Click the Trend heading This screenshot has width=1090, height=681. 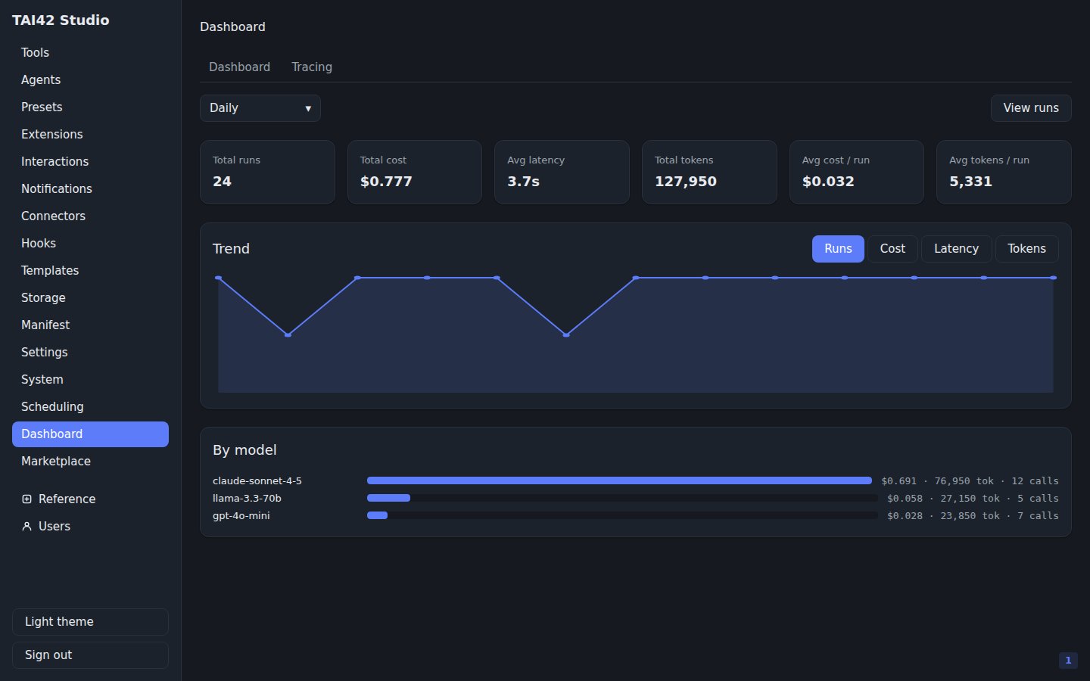tap(231, 249)
